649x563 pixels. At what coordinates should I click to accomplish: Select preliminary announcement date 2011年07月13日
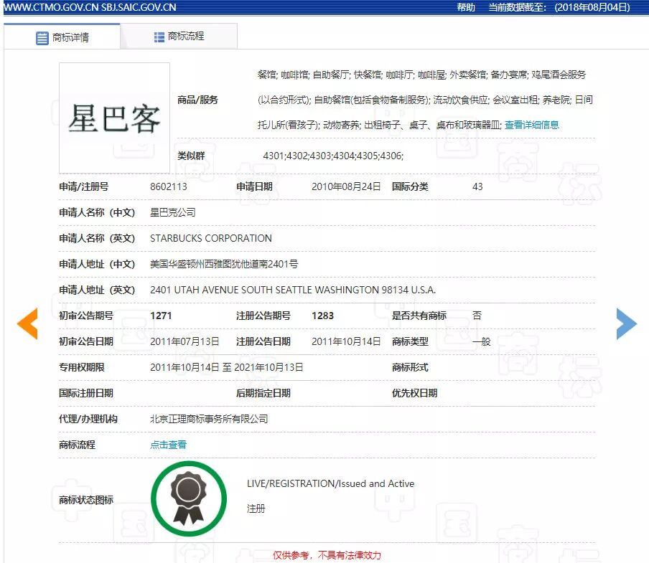(x=185, y=341)
